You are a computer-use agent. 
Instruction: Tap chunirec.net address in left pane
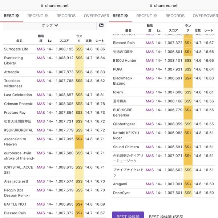57,6
